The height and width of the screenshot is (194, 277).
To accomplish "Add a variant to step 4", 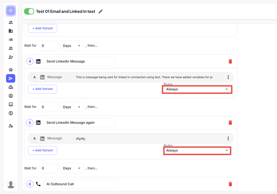I will coord(43,89).
